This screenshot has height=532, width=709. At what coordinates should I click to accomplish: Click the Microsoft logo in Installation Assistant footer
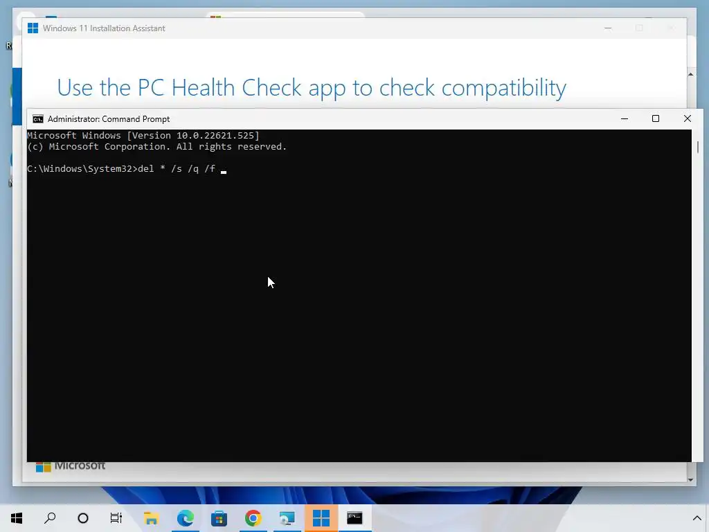pyautogui.click(x=71, y=466)
